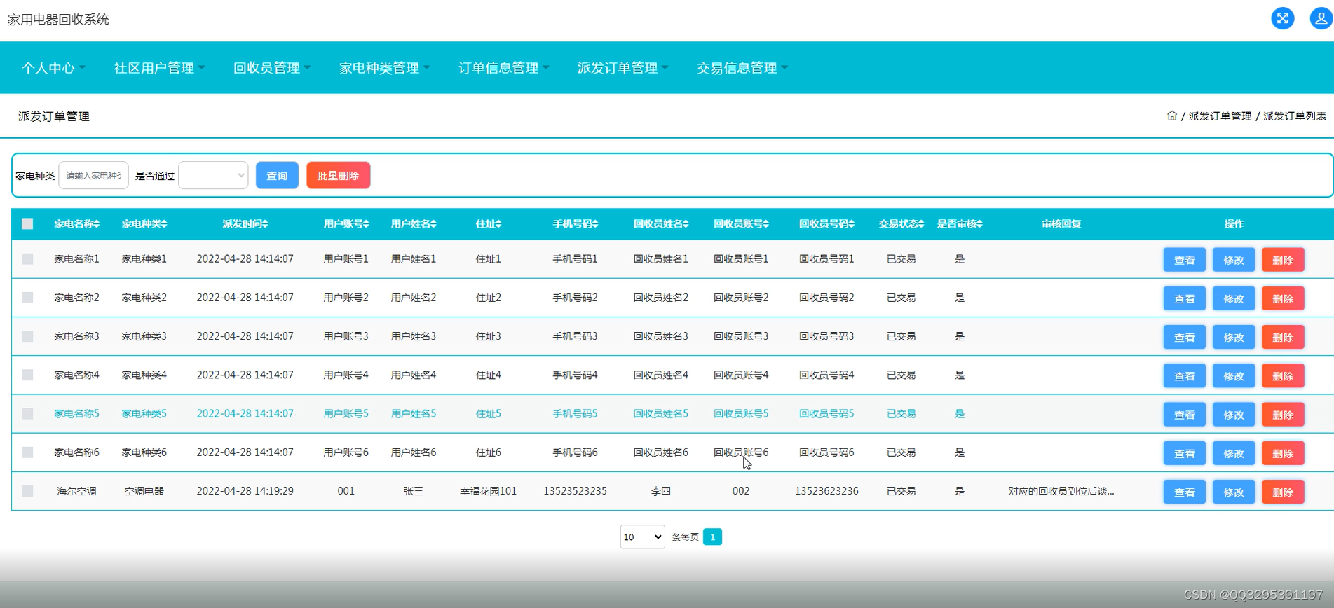
Task: Click recycler number 13523623236
Action: pyautogui.click(x=826, y=491)
